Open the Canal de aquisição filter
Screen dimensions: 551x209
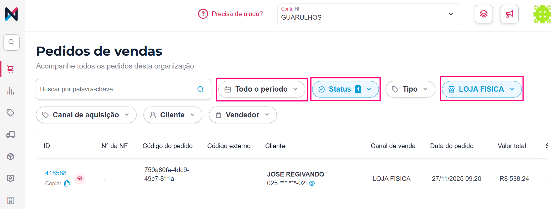86,115
